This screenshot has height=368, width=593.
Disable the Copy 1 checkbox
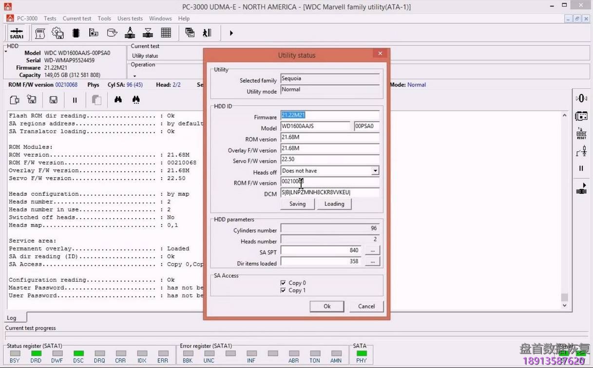click(x=283, y=290)
